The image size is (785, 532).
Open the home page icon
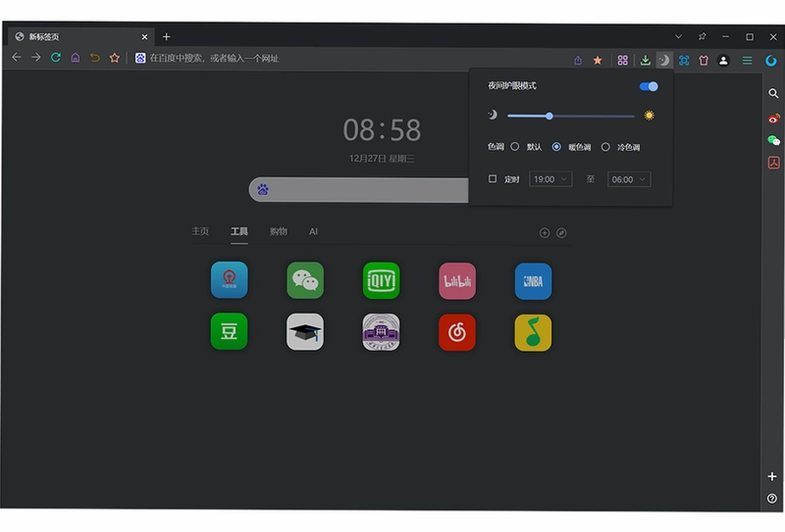(x=76, y=58)
